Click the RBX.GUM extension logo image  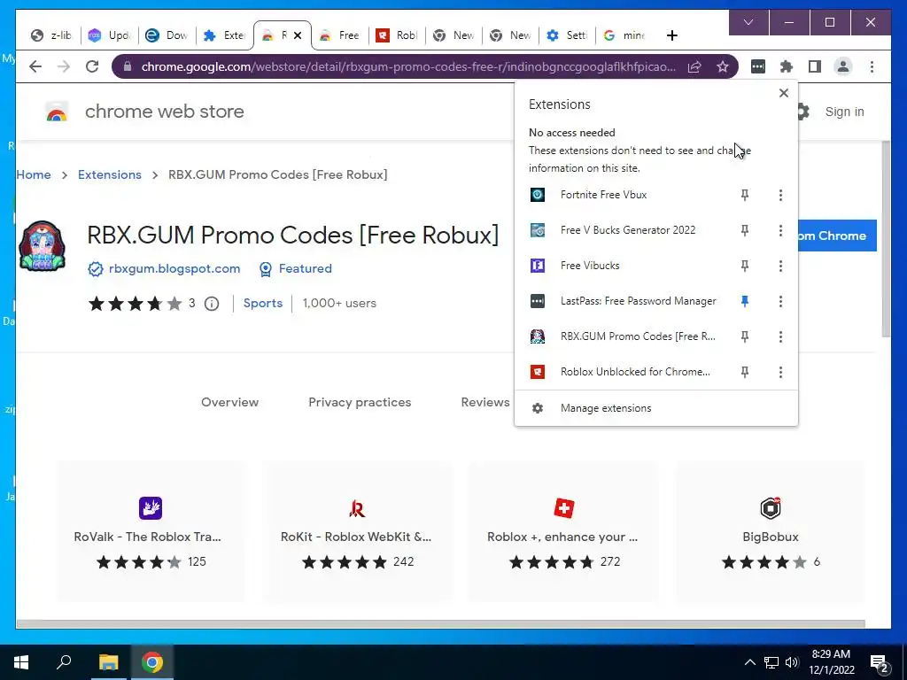pos(43,246)
